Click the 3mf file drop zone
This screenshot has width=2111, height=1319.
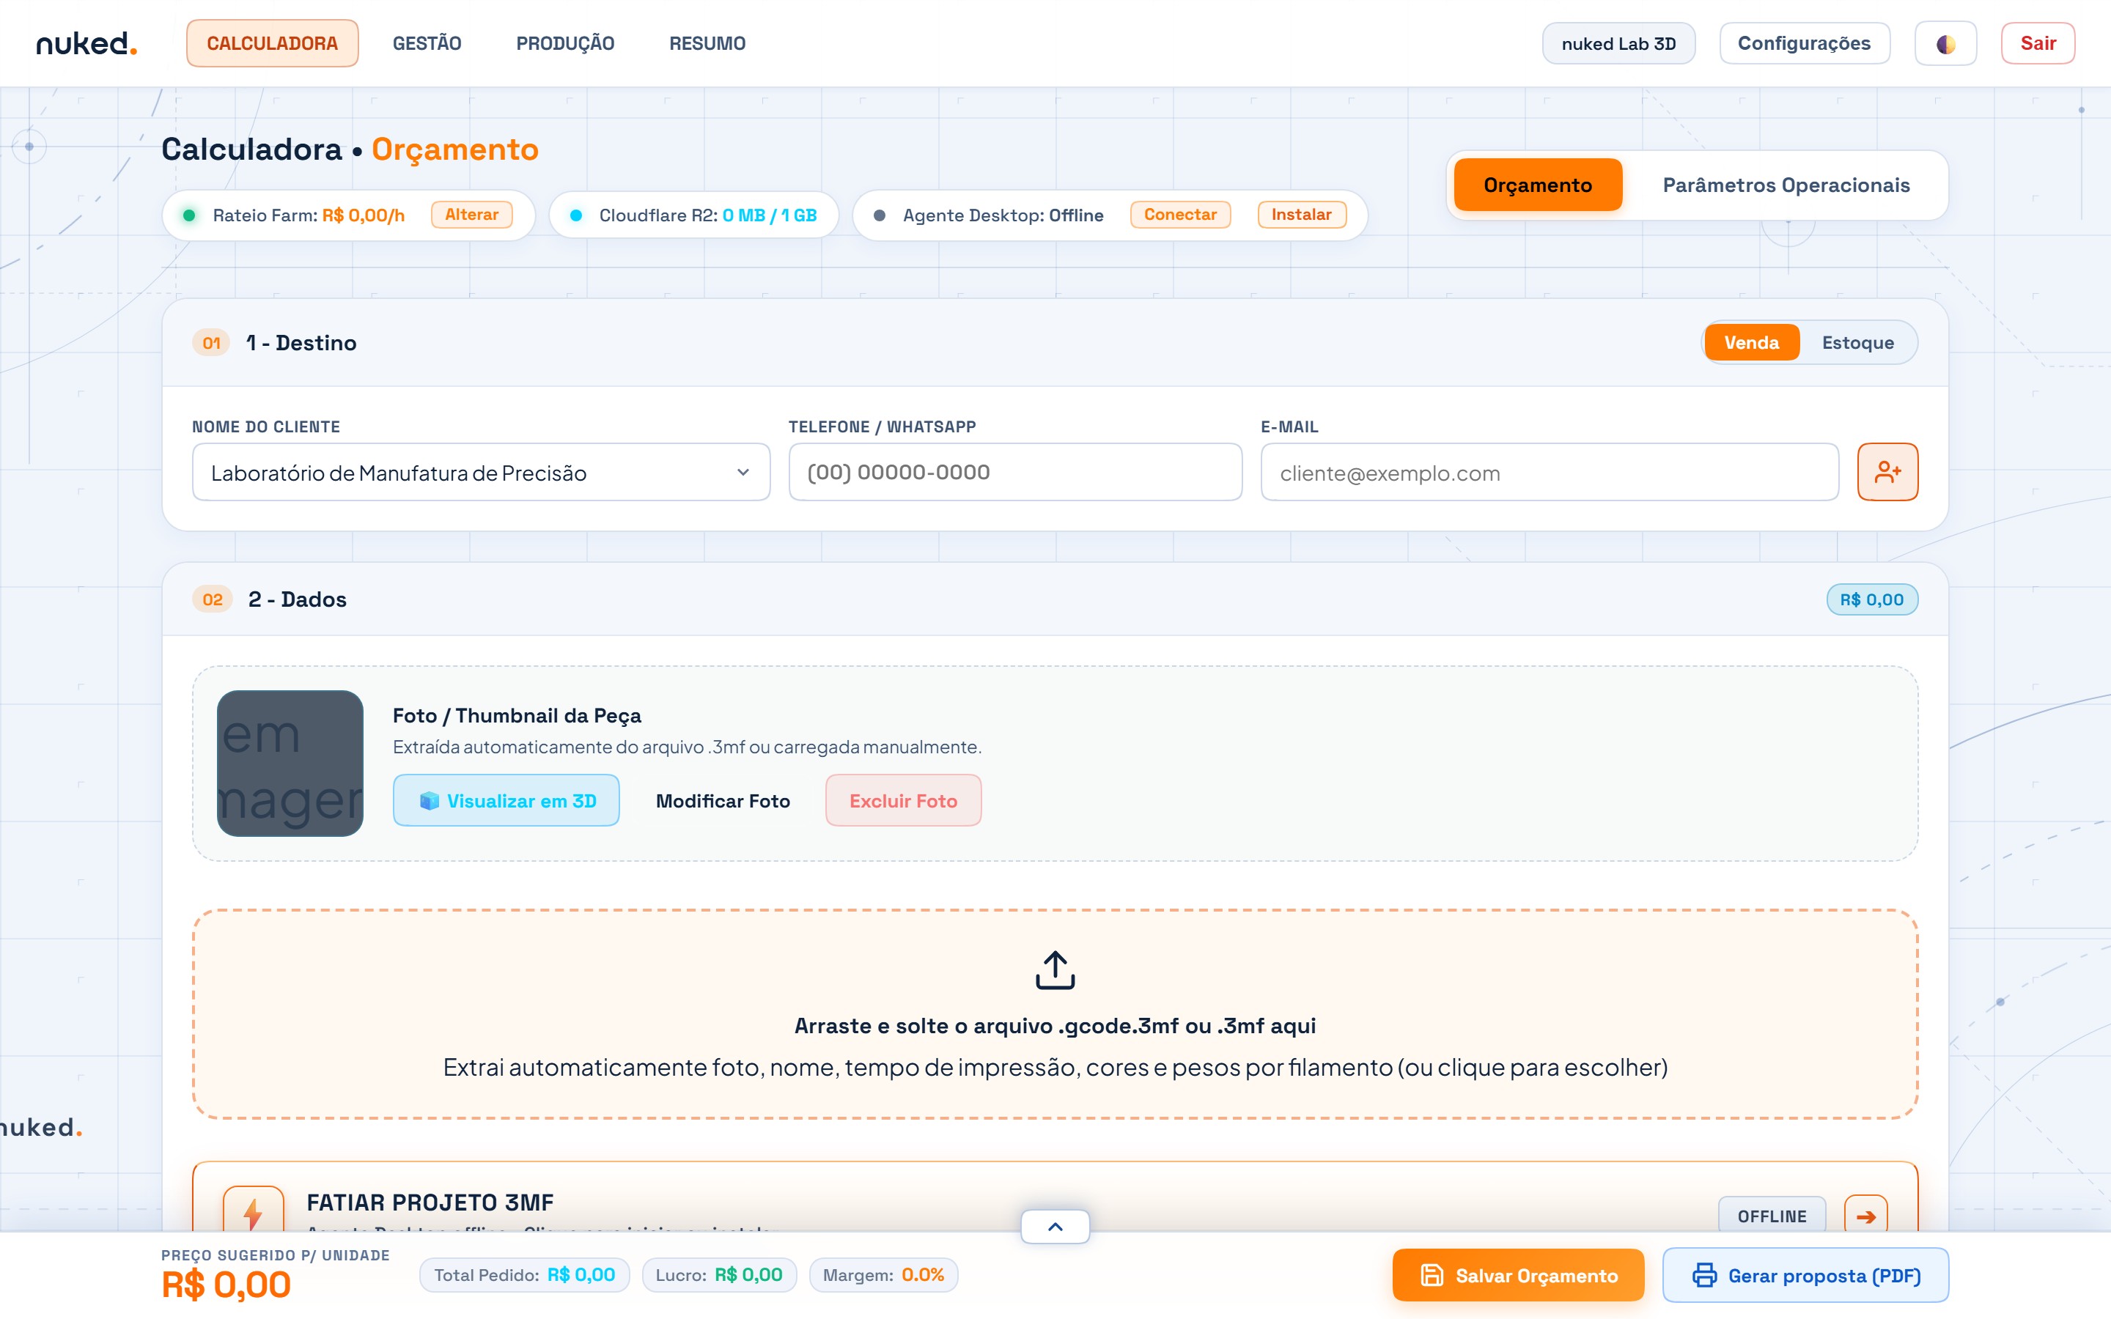point(1055,1015)
